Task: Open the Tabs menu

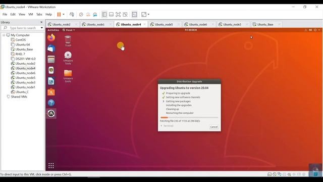Action: (x=39, y=15)
